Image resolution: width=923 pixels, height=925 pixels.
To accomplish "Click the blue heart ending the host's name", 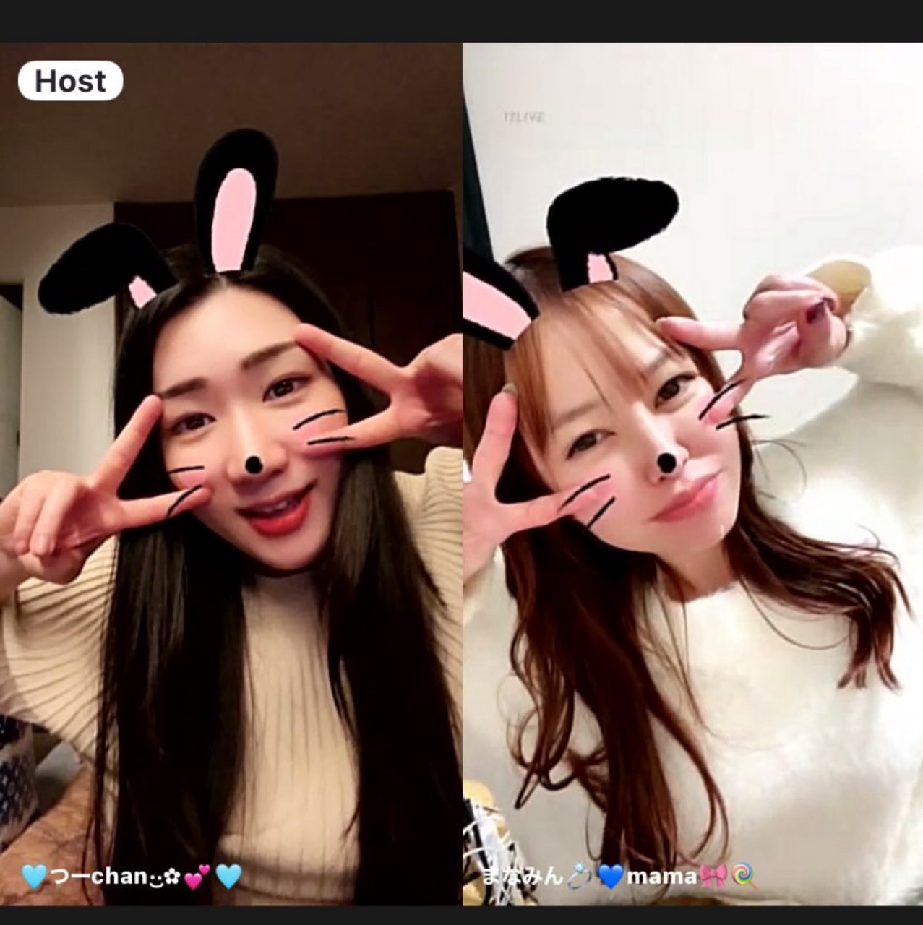I will pos(228,877).
